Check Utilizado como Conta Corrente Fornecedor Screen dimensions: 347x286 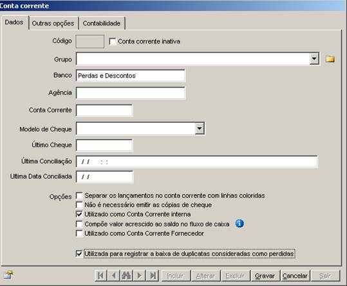pos(79,233)
